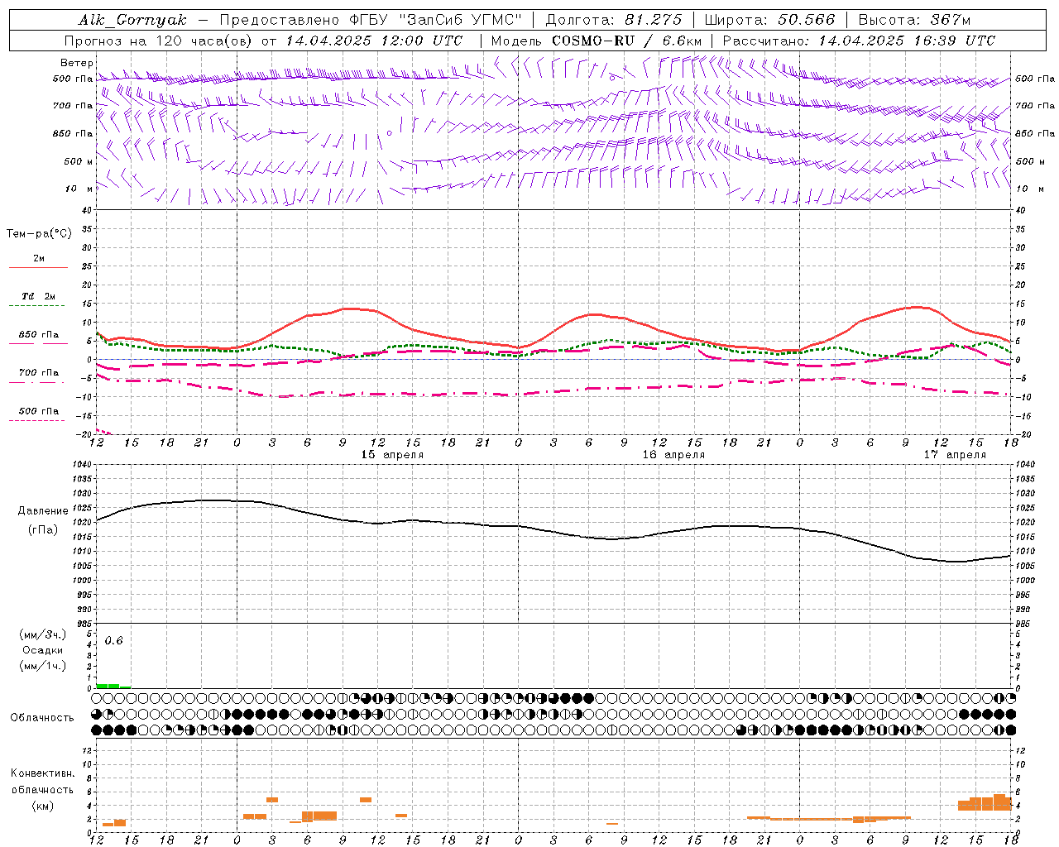The width and height of the screenshot is (1059, 847).
Task: Click the (км) unit label
Action: 43,806
